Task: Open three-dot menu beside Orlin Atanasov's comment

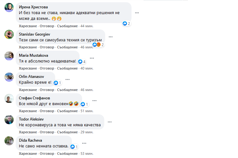Action: coord(67,79)
